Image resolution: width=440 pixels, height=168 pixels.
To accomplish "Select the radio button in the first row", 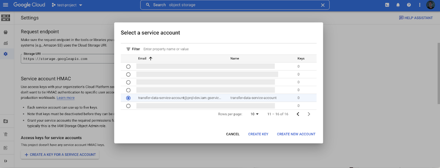I will coord(128,67).
